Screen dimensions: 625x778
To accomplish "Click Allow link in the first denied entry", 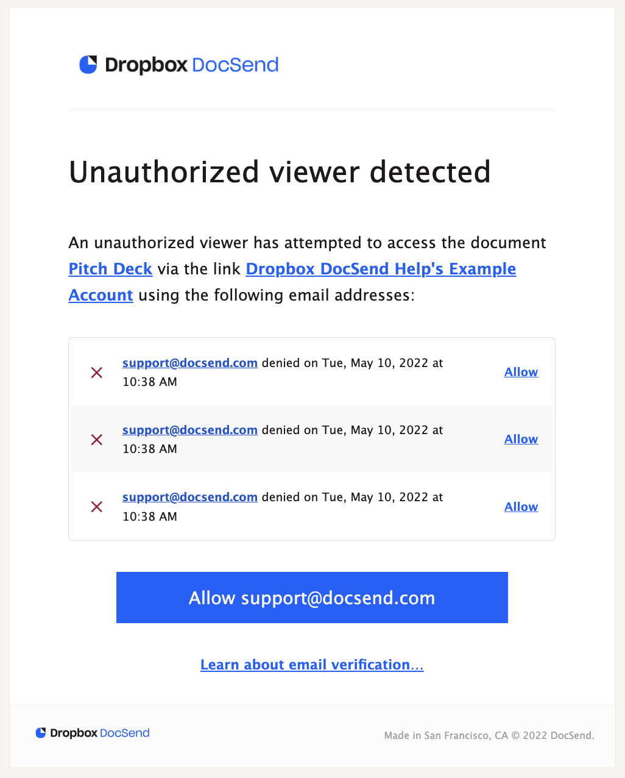I will point(521,372).
